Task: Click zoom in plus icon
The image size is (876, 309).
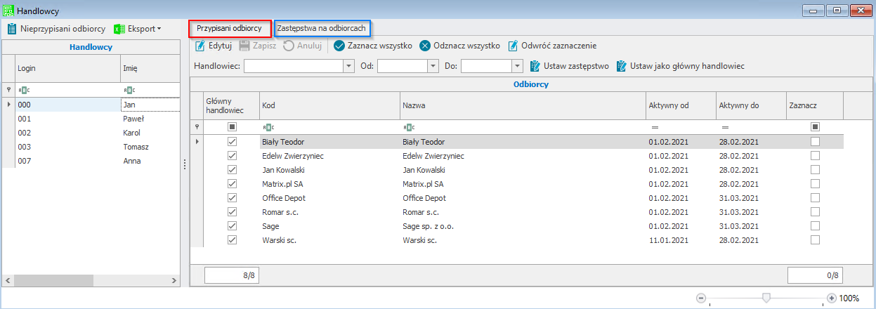Action: coord(832,298)
